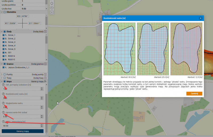
Task: Click the blue Generuj mapę button
Action: [x=22, y=131]
